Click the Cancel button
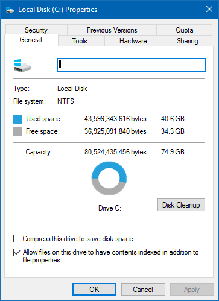 143,290
